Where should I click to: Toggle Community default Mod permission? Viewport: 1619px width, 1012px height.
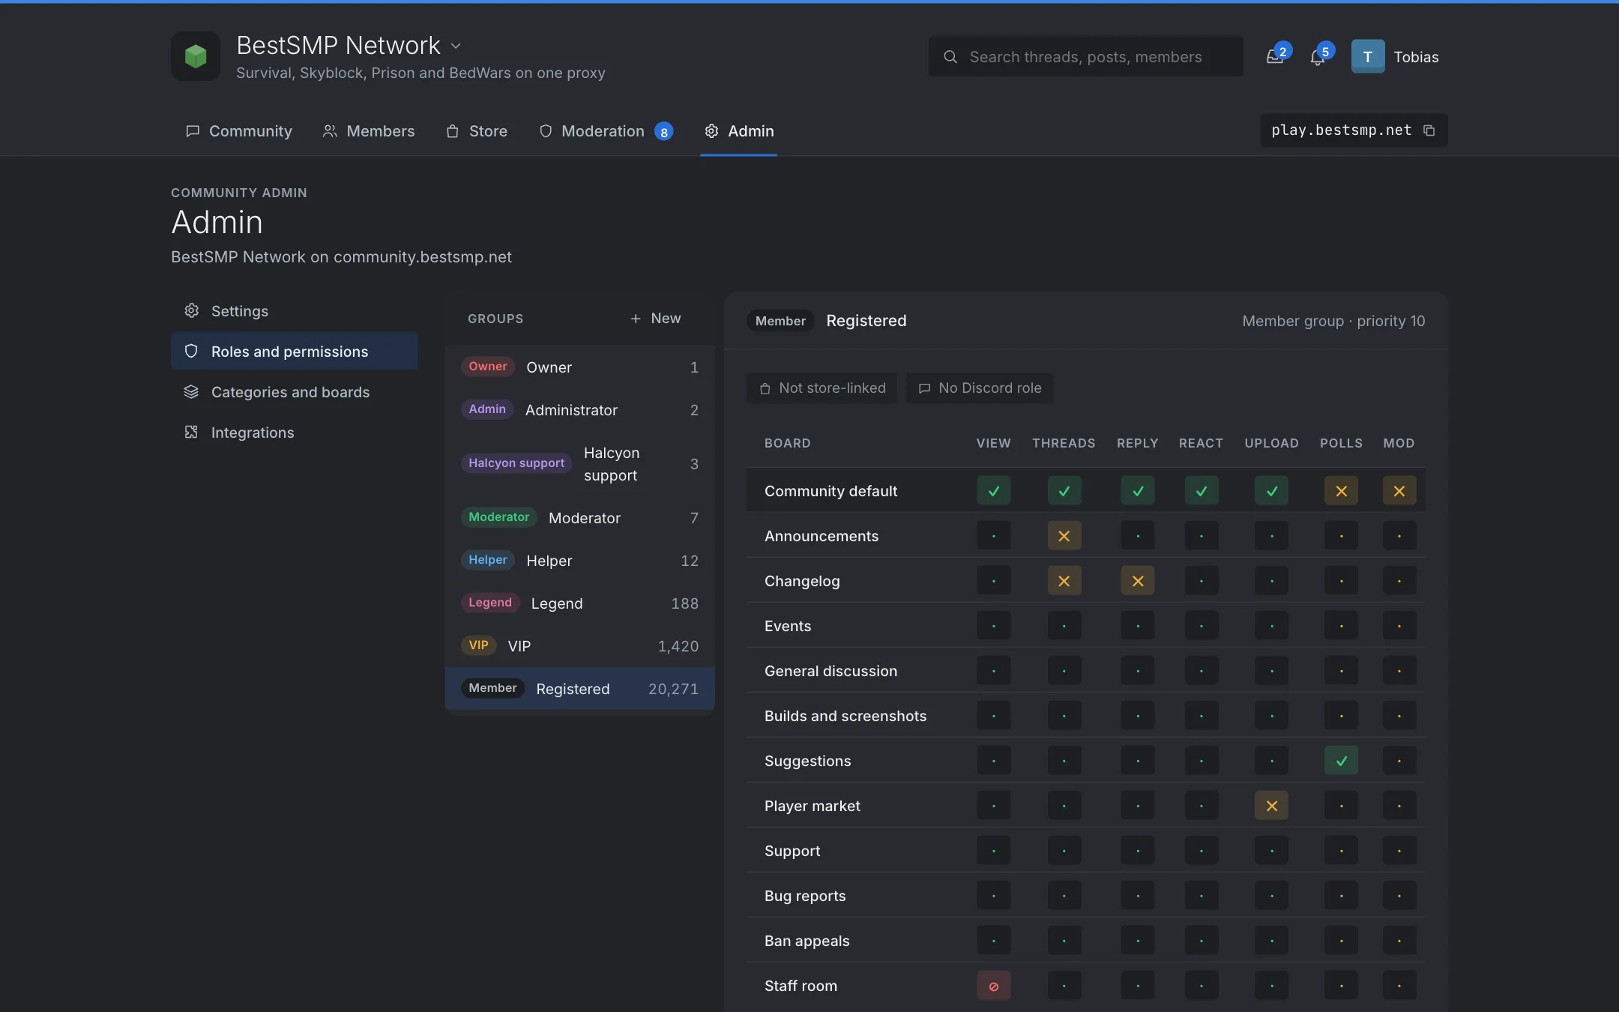(x=1399, y=491)
